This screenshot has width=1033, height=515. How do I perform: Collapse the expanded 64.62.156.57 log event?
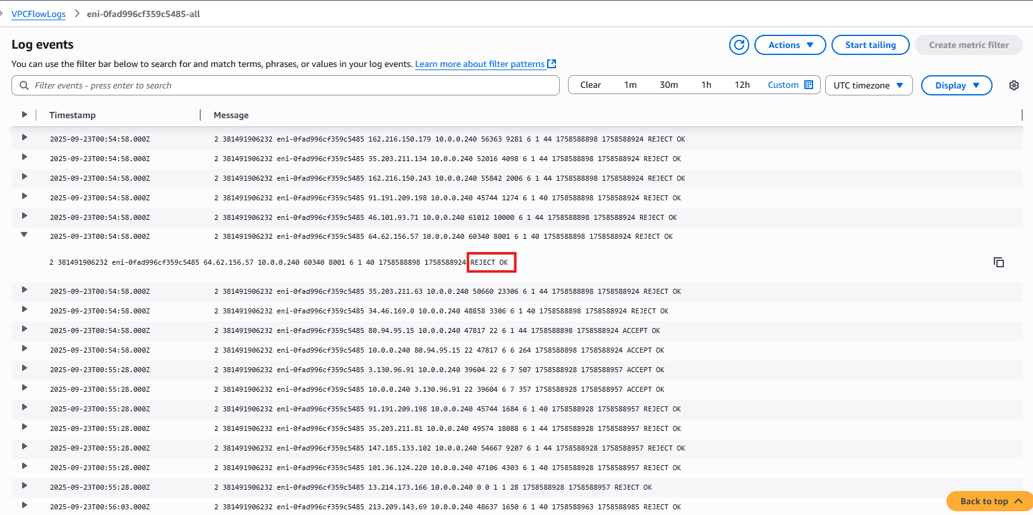coord(24,235)
